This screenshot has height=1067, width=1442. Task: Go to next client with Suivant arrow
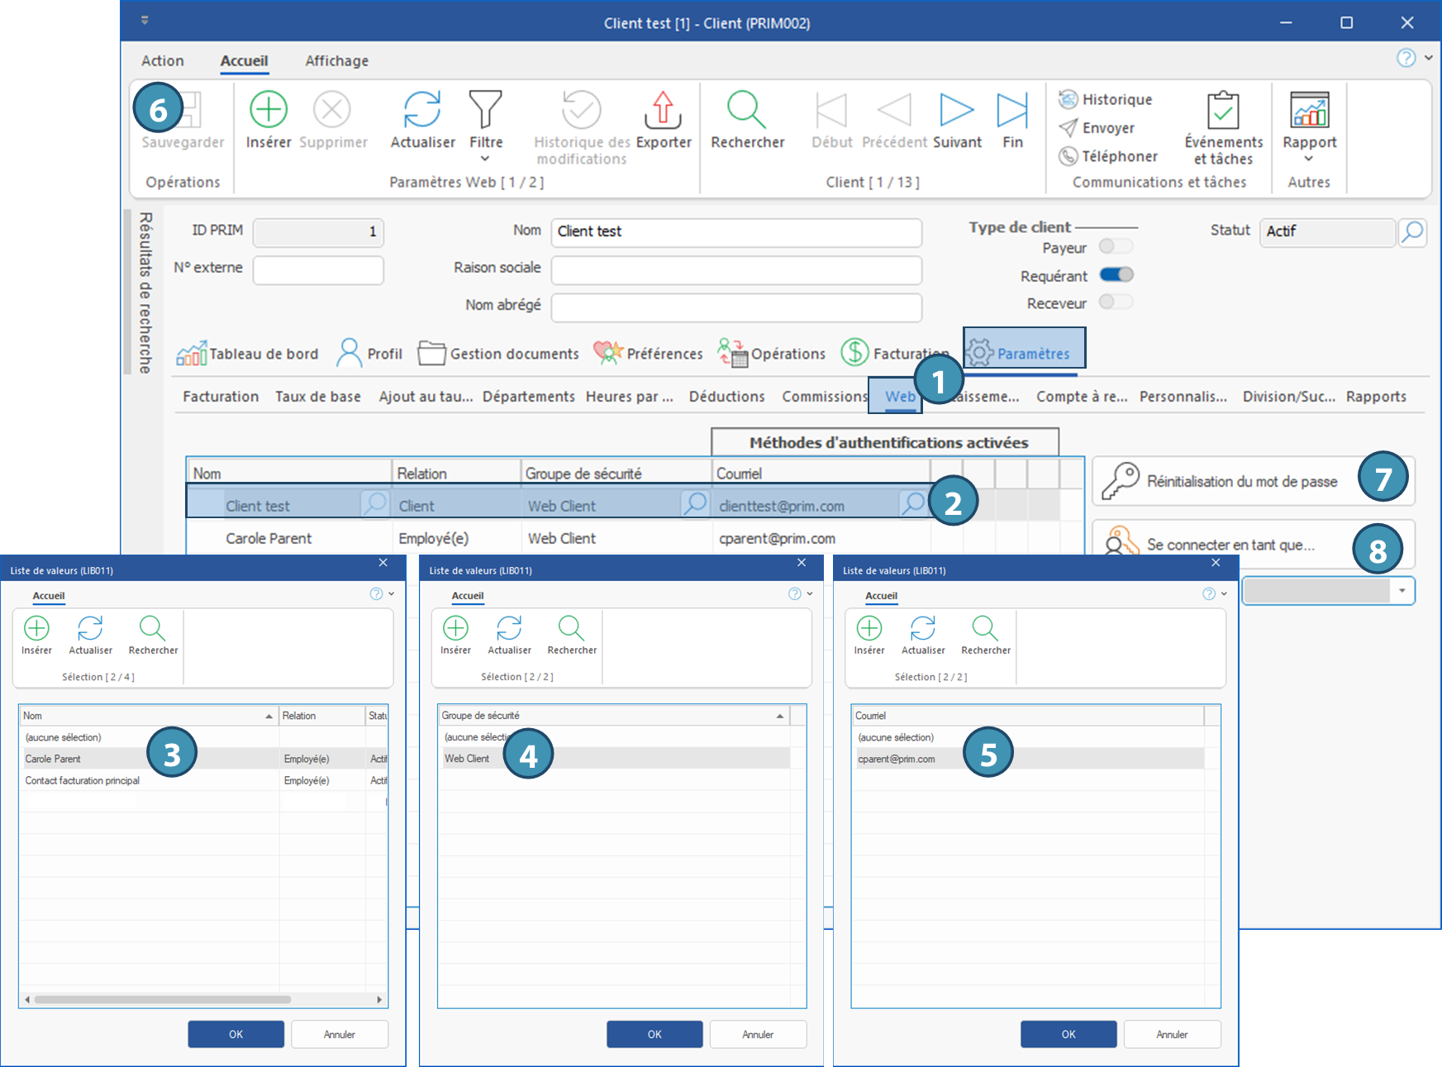click(x=957, y=110)
